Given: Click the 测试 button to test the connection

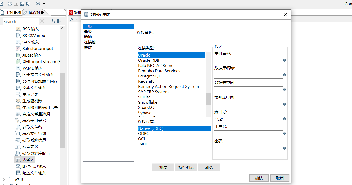Looking at the screenshot, I should pos(163,167).
